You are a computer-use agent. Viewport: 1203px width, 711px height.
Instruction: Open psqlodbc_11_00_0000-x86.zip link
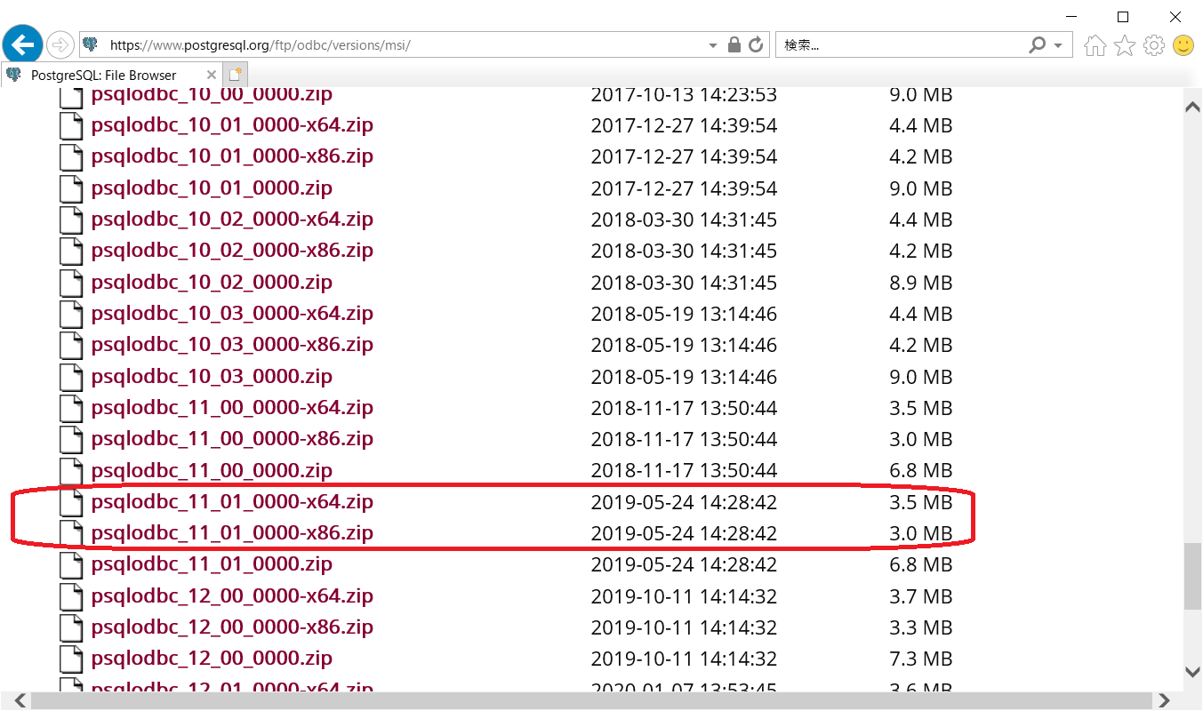[x=232, y=438]
